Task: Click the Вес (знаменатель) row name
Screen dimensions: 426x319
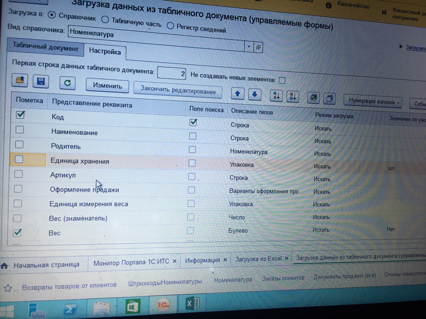Action: 78,218
